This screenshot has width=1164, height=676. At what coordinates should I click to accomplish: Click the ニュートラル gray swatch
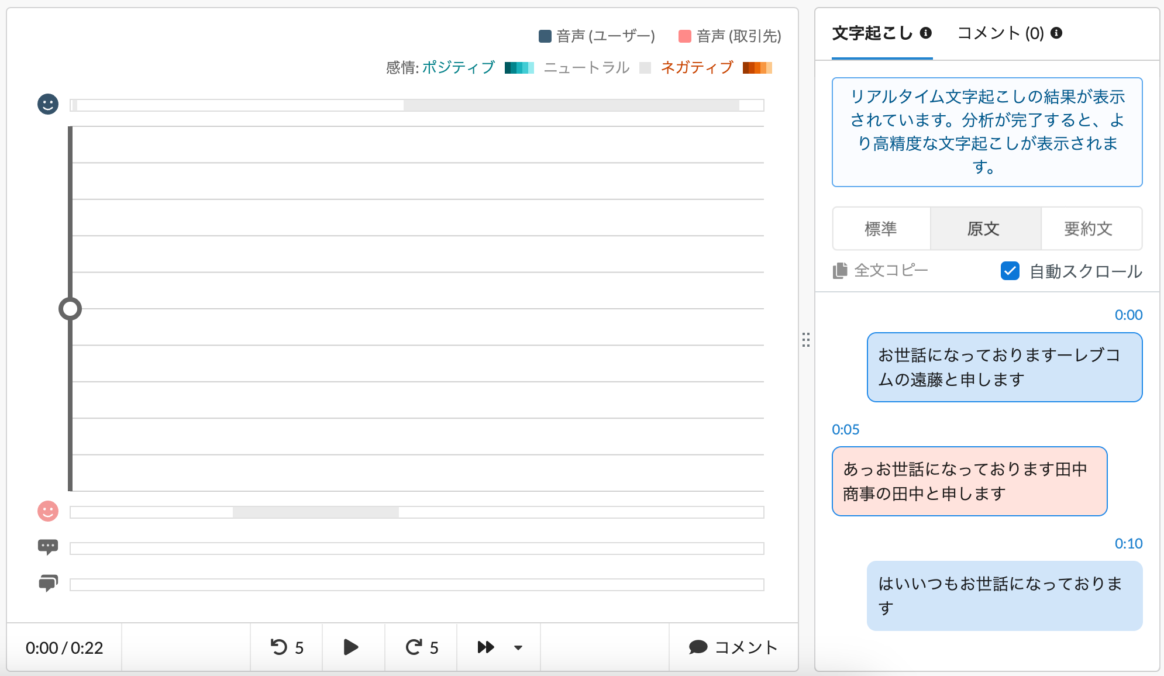coord(645,68)
